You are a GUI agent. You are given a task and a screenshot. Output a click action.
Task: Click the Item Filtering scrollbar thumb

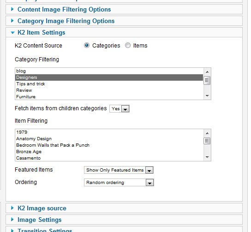(207, 141)
